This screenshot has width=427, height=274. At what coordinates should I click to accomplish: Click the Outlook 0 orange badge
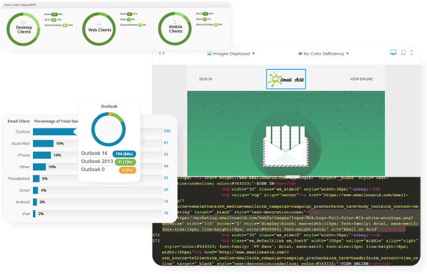127,170
